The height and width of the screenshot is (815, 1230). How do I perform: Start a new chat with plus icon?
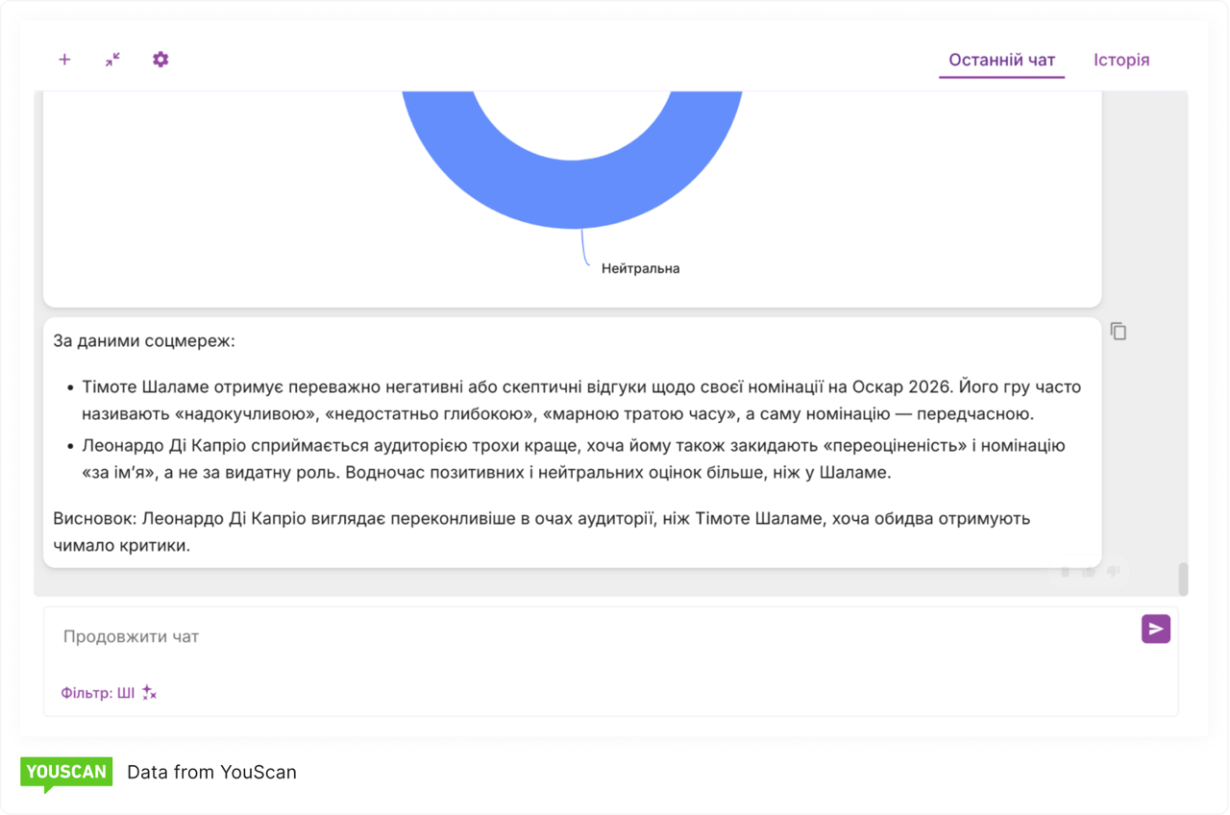point(64,60)
